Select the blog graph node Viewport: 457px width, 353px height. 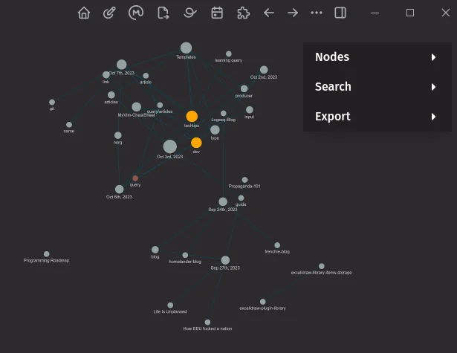(155, 250)
